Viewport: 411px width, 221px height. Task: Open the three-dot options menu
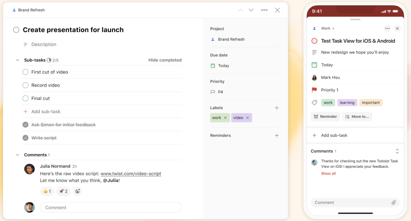[264, 10]
